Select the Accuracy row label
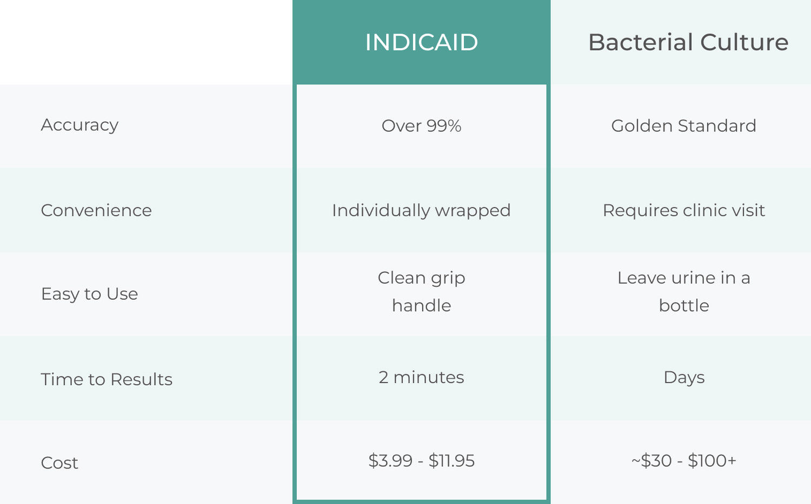 click(x=79, y=125)
